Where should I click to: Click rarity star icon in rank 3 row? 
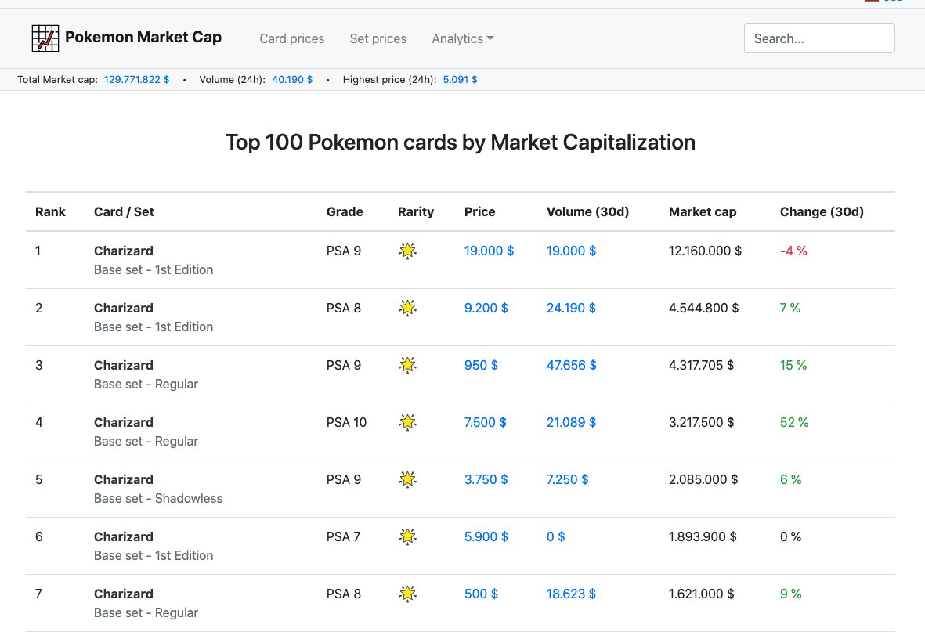pos(407,365)
